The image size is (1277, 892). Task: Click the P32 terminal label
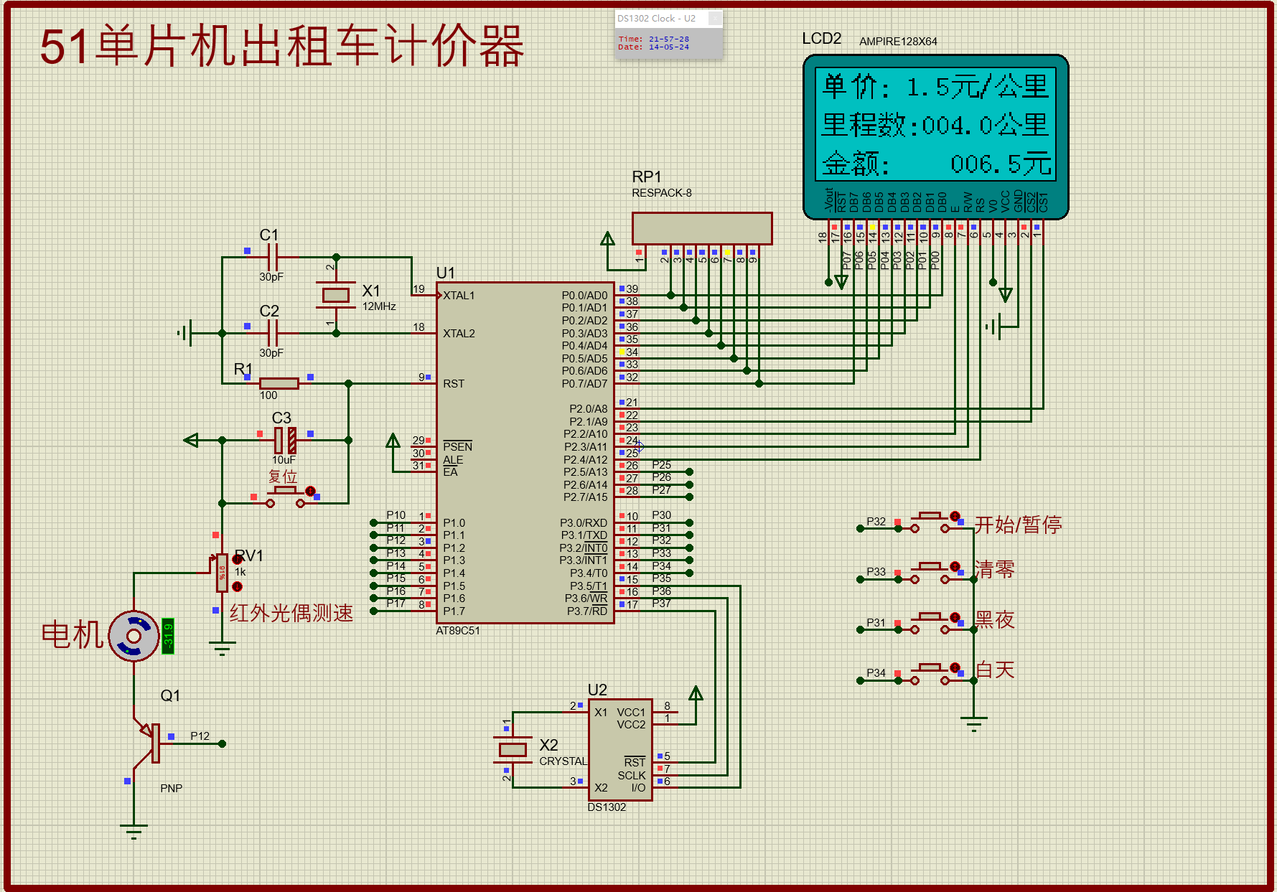[x=876, y=521]
